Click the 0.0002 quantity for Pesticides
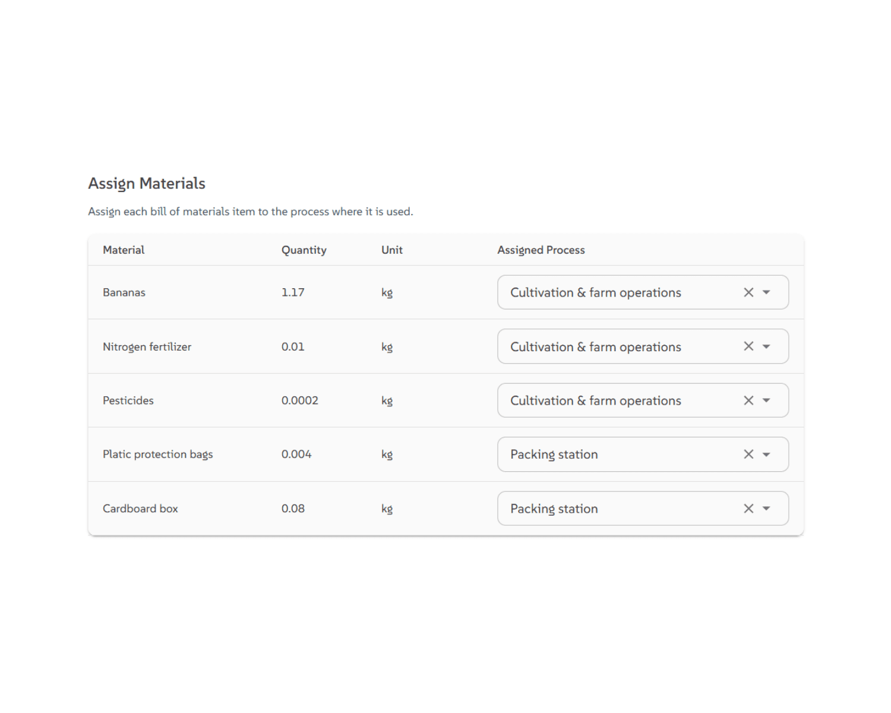Image resolution: width=891 pixels, height=713 pixels. click(x=299, y=400)
